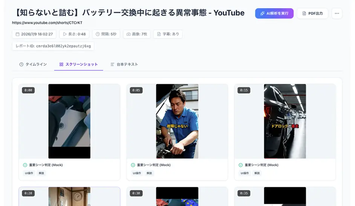This screenshot has height=206, width=355.
Task: Click the UI操作 tag on the 0:00 card
Action: 29,173
